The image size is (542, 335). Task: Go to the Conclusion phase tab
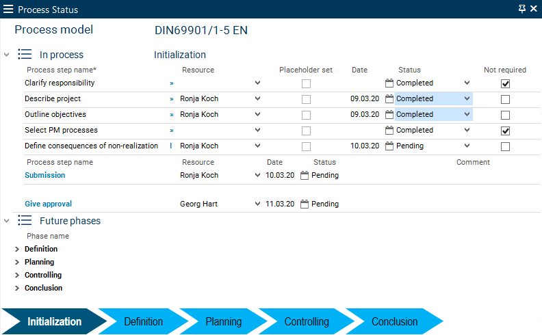pos(394,321)
